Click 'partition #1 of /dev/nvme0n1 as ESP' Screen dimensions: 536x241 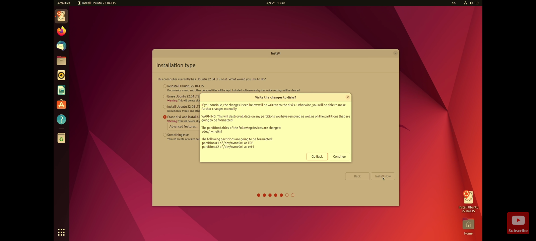227,143
